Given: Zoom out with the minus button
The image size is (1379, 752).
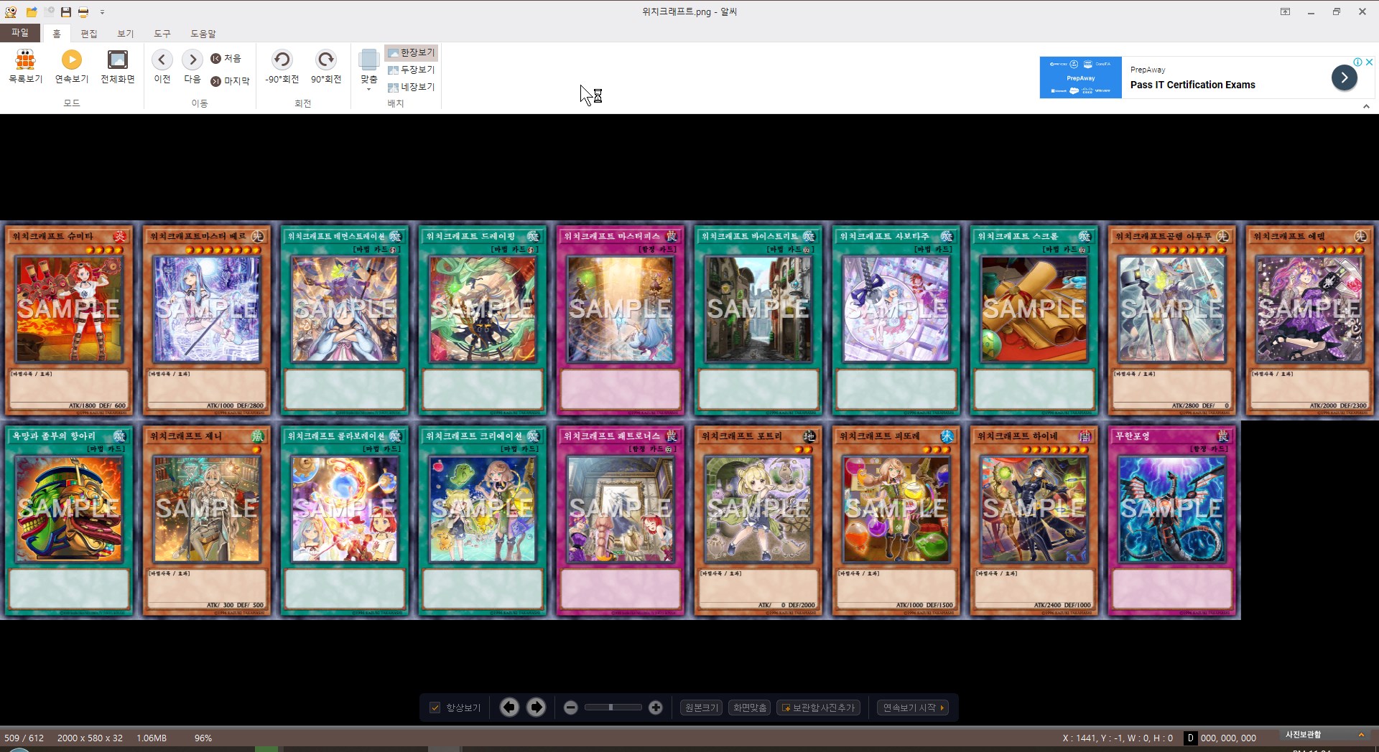Looking at the screenshot, I should click(x=571, y=708).
